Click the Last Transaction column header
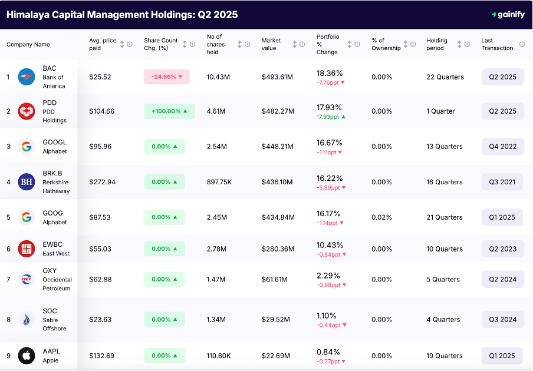Screen dimensions: 533x371 click(497, 44)
